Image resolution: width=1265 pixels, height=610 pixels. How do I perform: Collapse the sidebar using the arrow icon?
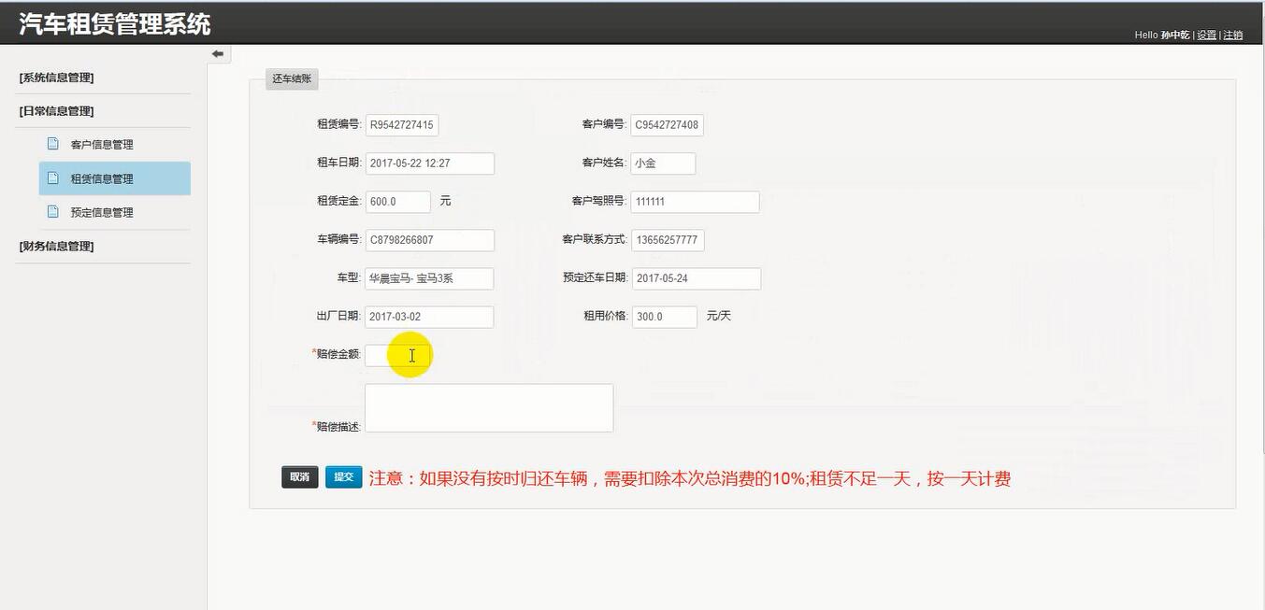(x=217, y=53)
